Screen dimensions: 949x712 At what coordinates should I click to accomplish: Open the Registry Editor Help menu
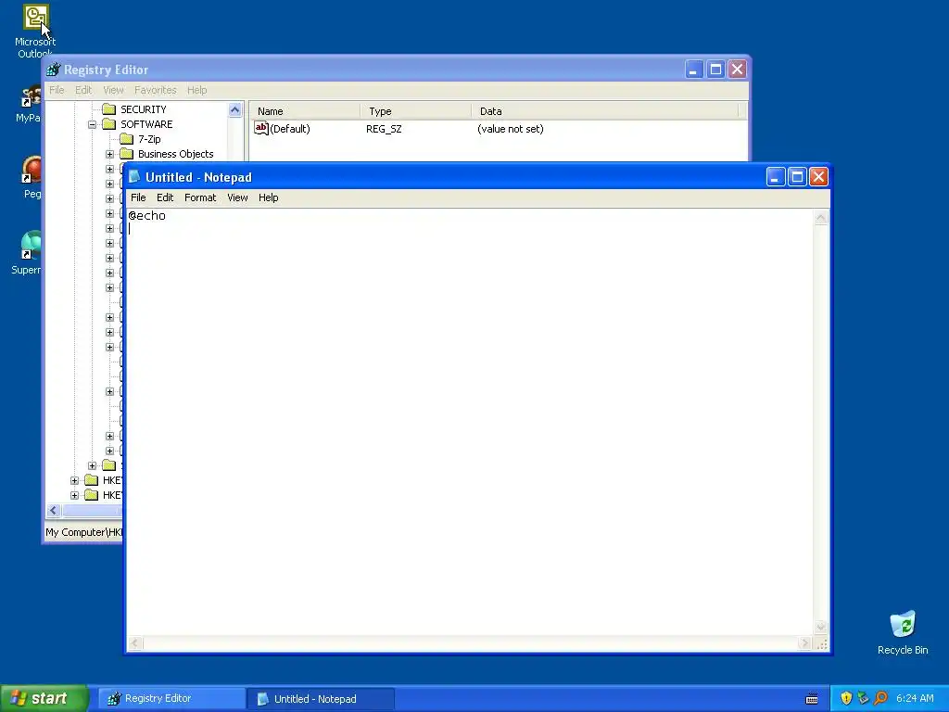click(x=196, y=90)
